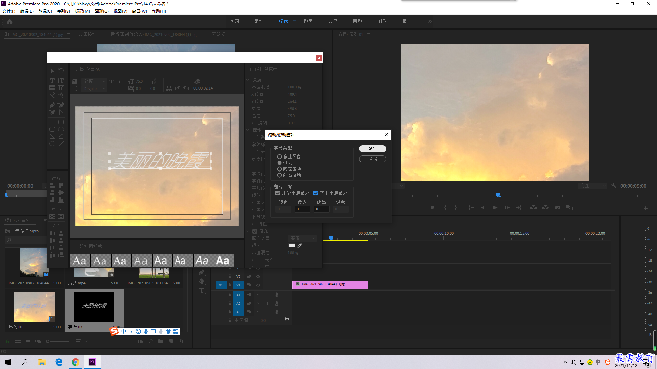Apply underline text style in title toolbar
The width and height of the screenshot is (657, 369).
(120, 88)
